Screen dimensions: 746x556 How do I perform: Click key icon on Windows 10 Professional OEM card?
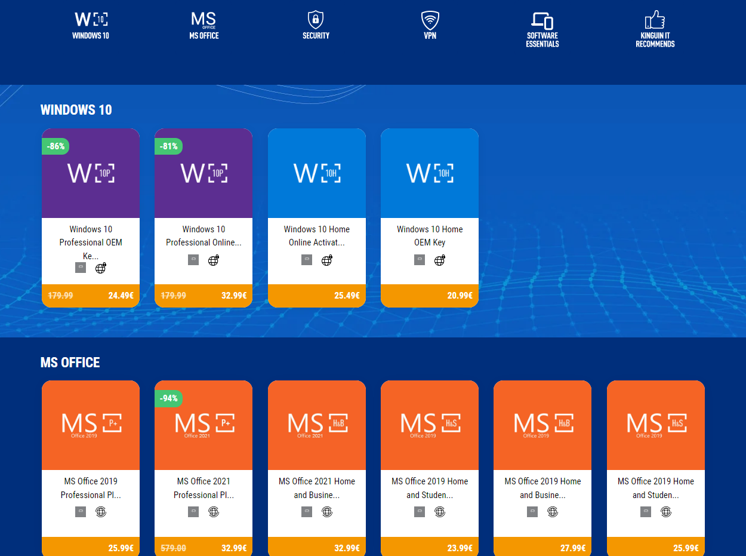(81, 268)
